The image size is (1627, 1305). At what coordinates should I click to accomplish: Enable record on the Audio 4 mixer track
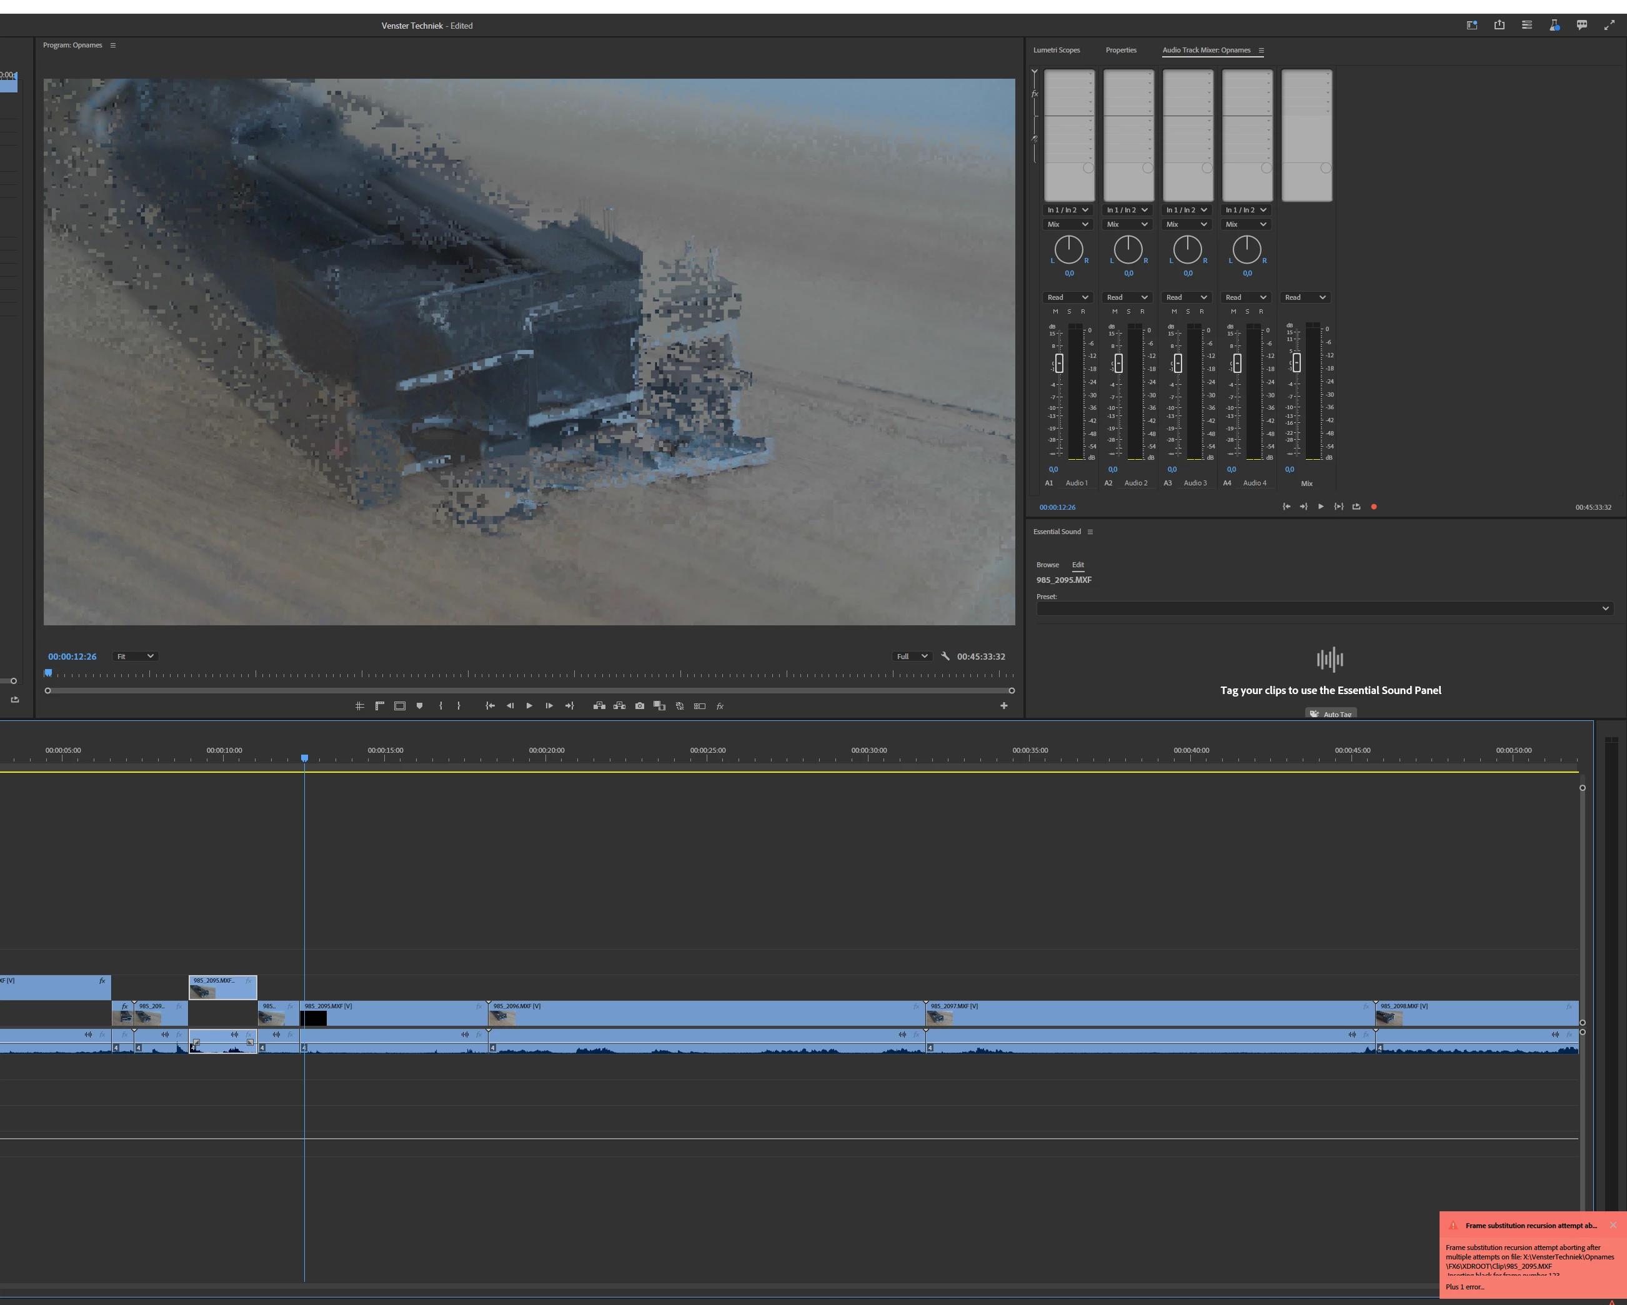point(1261,312)
